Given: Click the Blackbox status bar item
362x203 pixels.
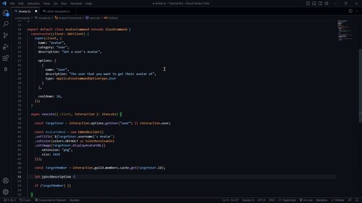Looking at the screenshot, I should (322, 200).
